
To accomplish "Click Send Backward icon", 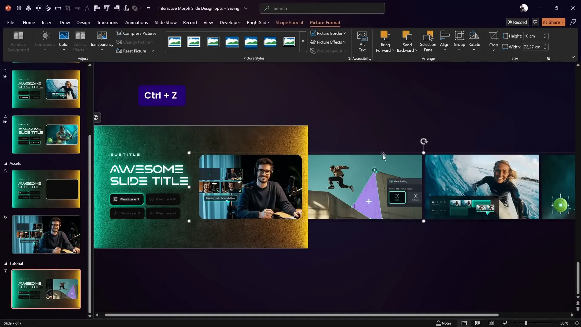I will click(x=407, y=36).
